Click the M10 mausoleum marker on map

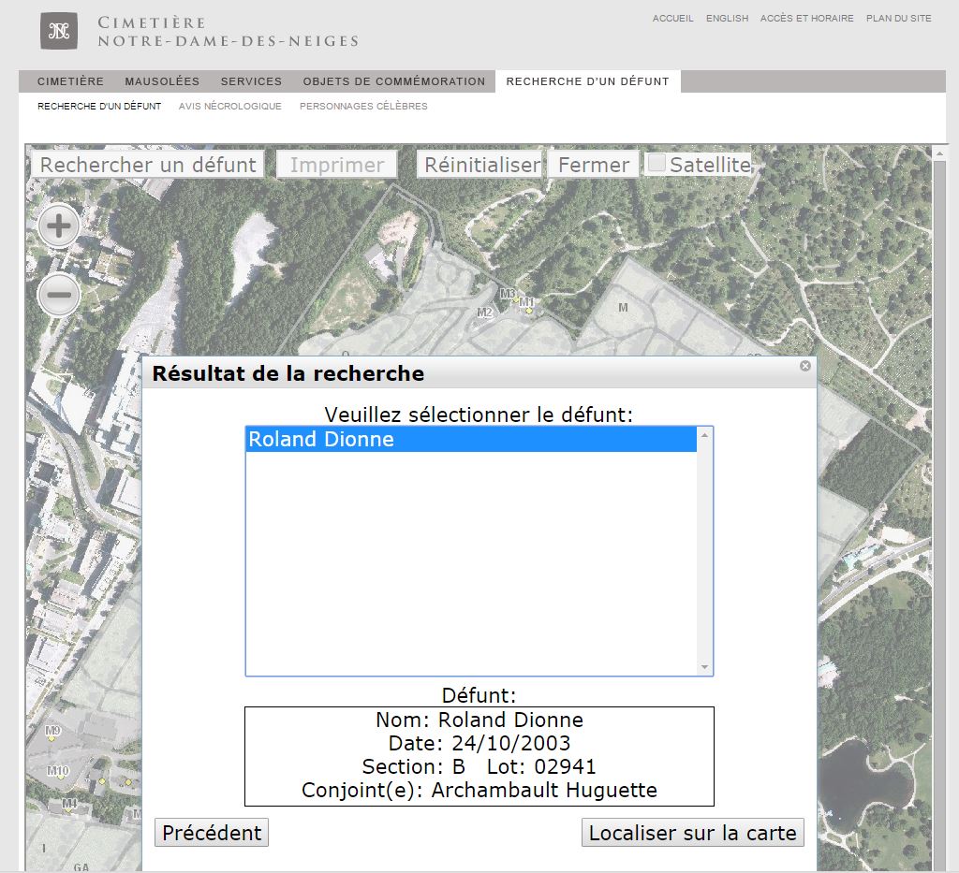pyautogui.click(x=58, y=772)
